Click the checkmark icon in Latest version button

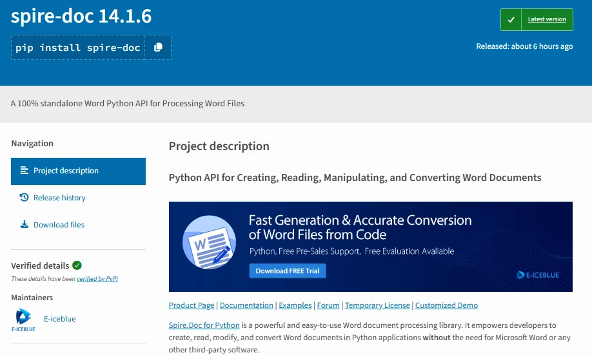point(511,19)
